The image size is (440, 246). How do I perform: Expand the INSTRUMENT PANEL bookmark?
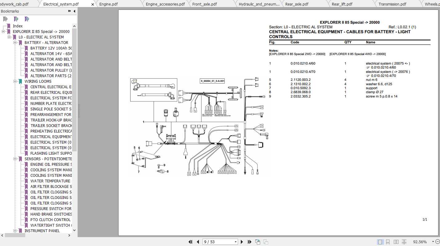click(14, 231)
